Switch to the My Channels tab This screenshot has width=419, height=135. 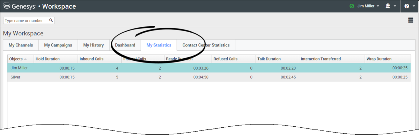21,45
